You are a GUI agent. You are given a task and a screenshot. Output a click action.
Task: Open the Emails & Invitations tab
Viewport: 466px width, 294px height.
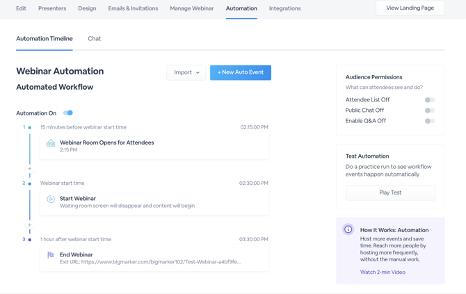point(133,8)
